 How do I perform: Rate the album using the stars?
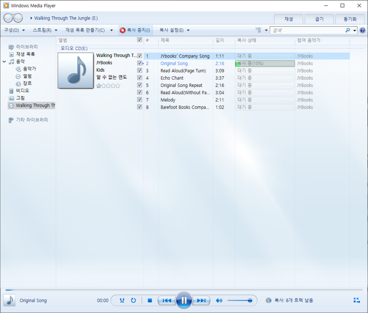[x=108, y=86]
